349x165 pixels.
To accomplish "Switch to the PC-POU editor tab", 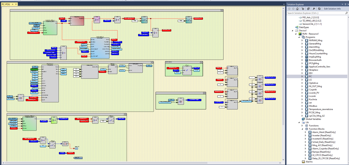I will (x=6, y=5).
